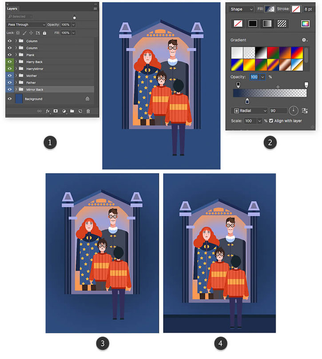Click the stroke width field 8 pt
Viewport: 322px width, 359px height.
308,9
